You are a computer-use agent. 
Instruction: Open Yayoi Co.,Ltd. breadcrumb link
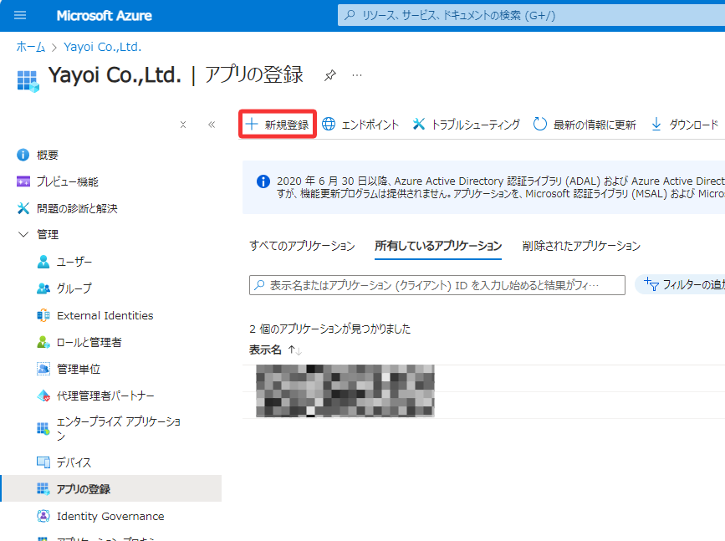[103, 47]
